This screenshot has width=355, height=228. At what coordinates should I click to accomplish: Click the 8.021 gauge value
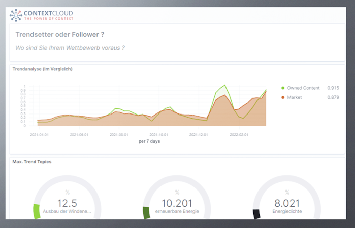tap(287, 203)
